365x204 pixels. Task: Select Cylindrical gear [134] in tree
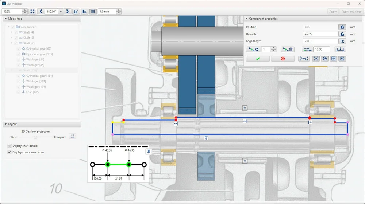point(39,76)
